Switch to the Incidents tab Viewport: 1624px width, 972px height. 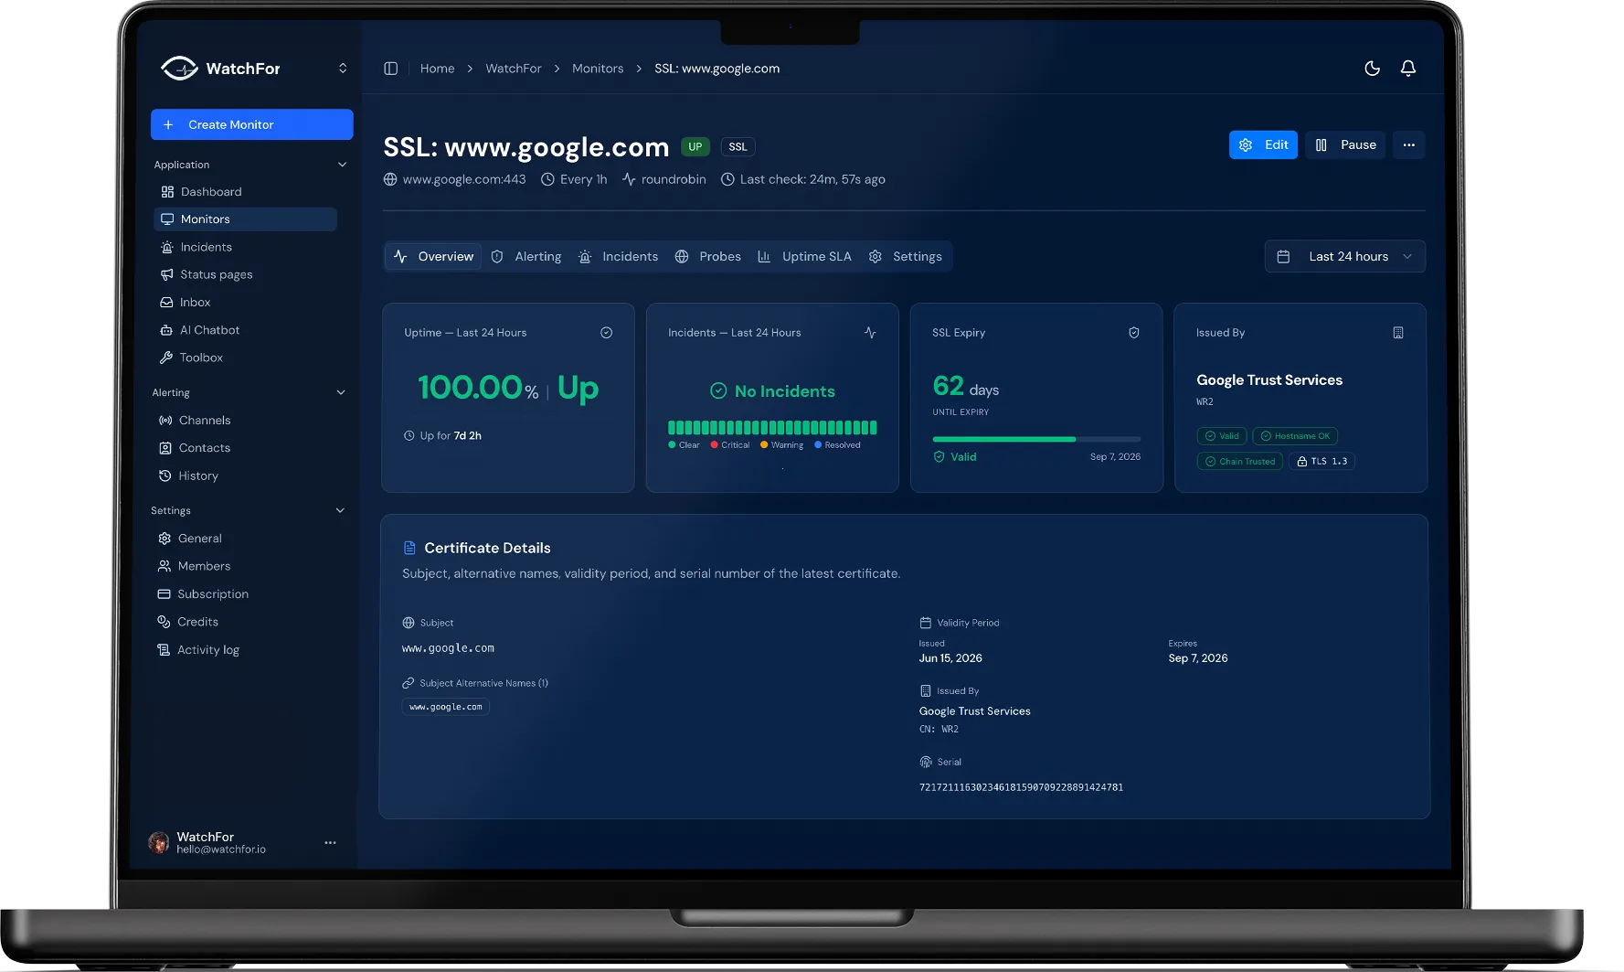tap(618, 257)
